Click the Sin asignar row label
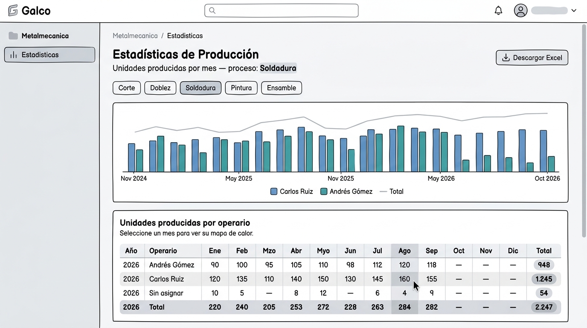The width and height of the screenshot is (587, 328). point(166,293)
